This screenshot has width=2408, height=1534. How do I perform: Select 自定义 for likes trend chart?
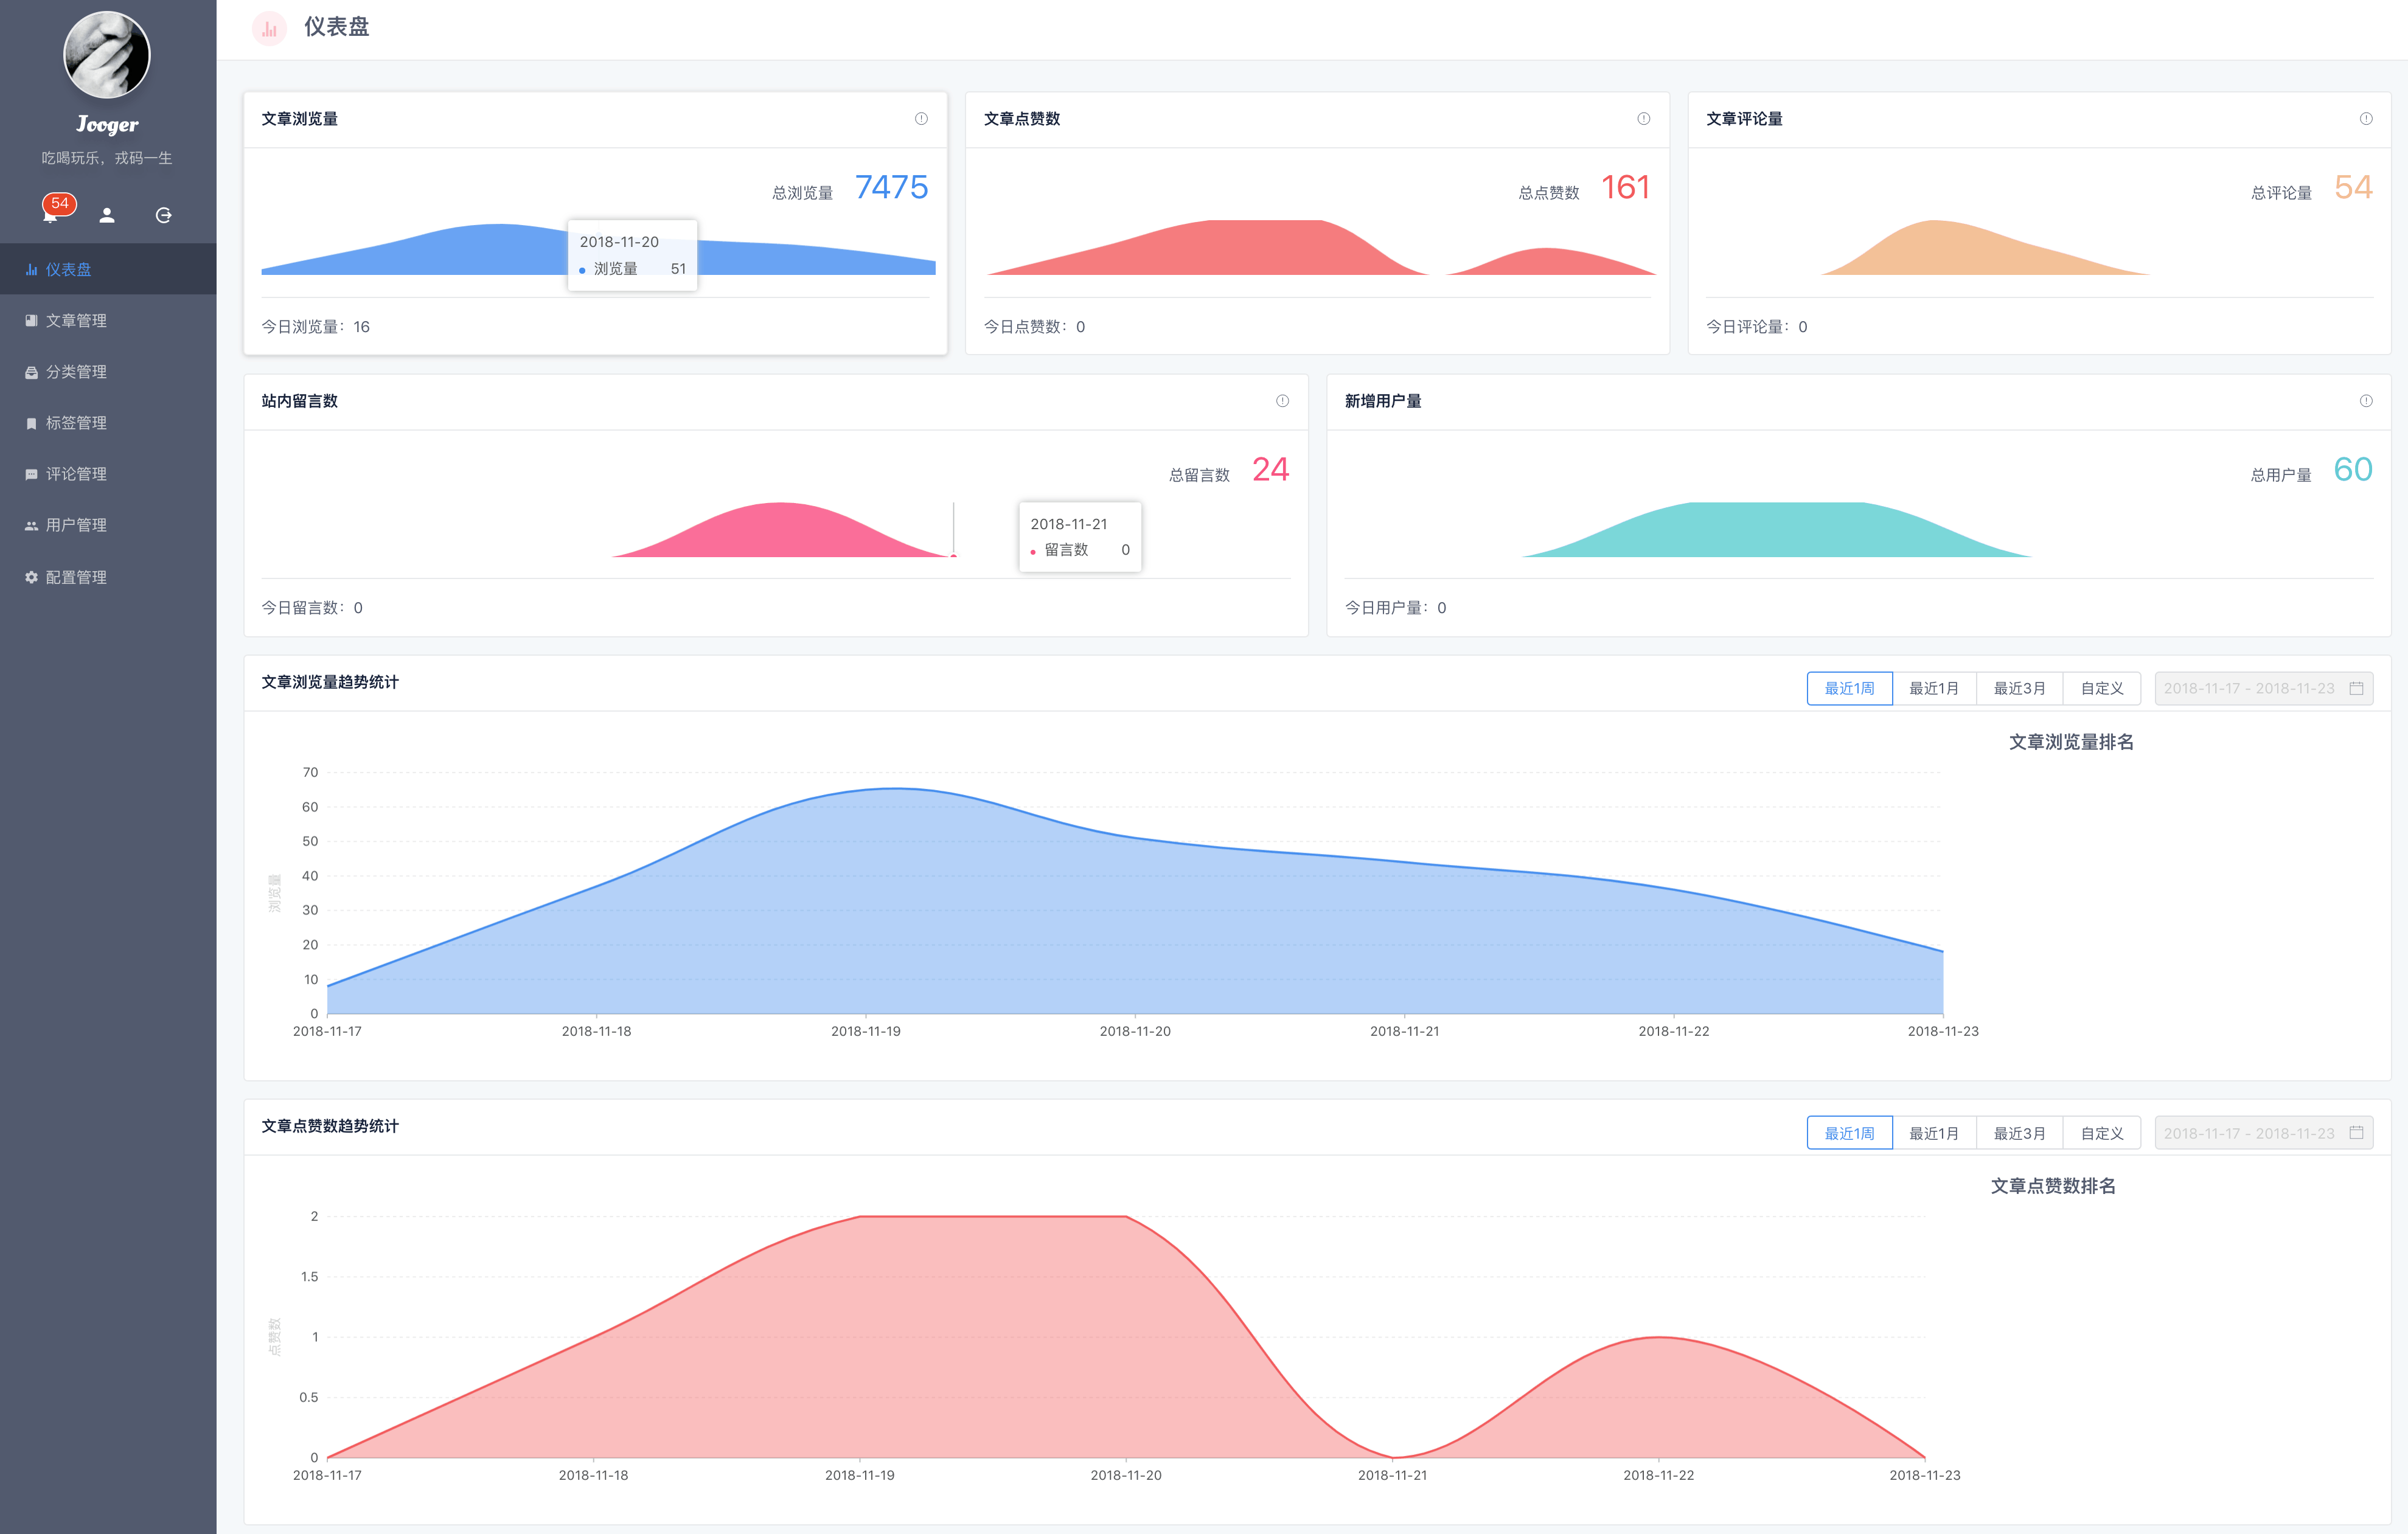(2101, 1133)
